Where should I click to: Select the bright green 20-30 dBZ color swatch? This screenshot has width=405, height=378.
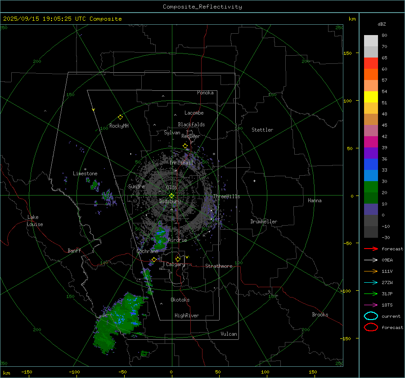tap(371, 187)
